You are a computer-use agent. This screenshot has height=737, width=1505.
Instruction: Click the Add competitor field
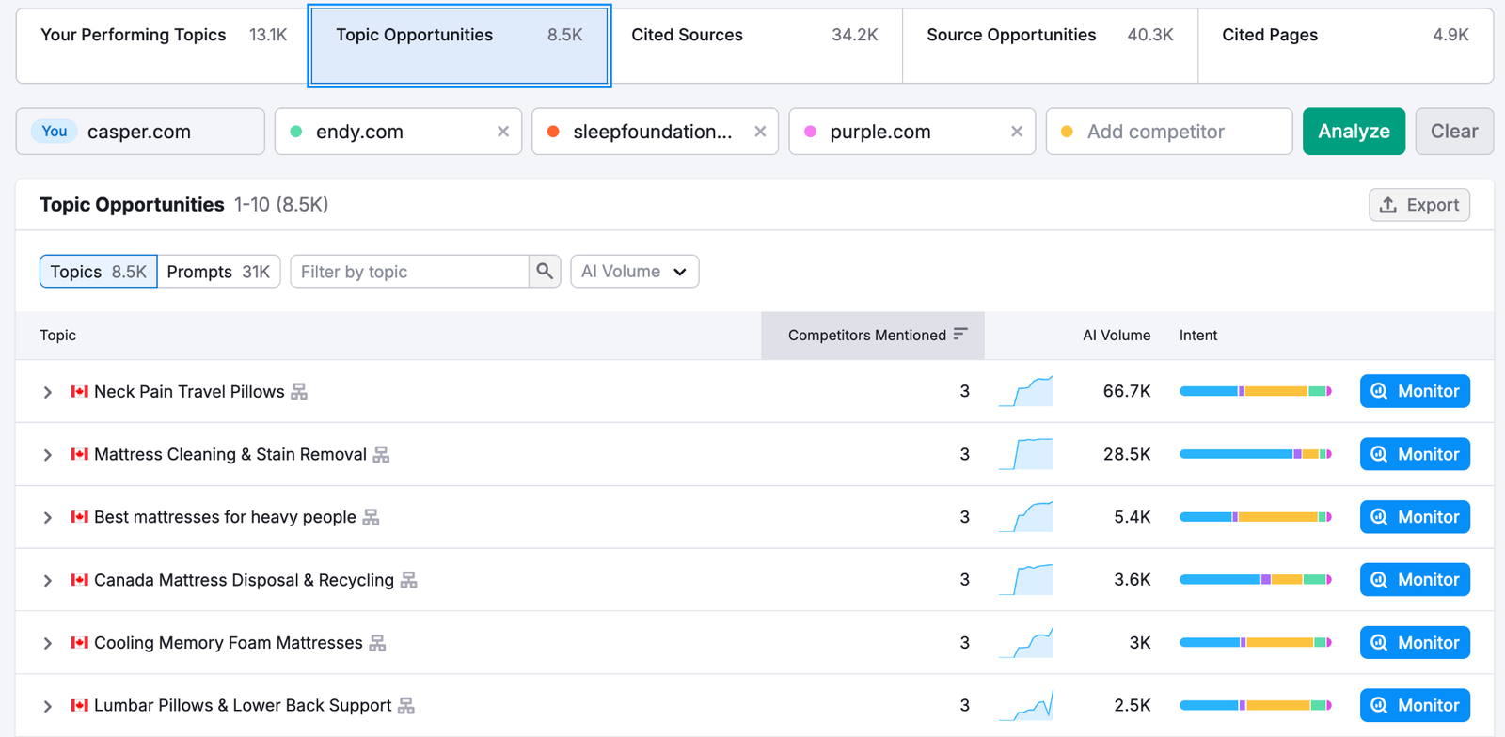point(1169,132)
